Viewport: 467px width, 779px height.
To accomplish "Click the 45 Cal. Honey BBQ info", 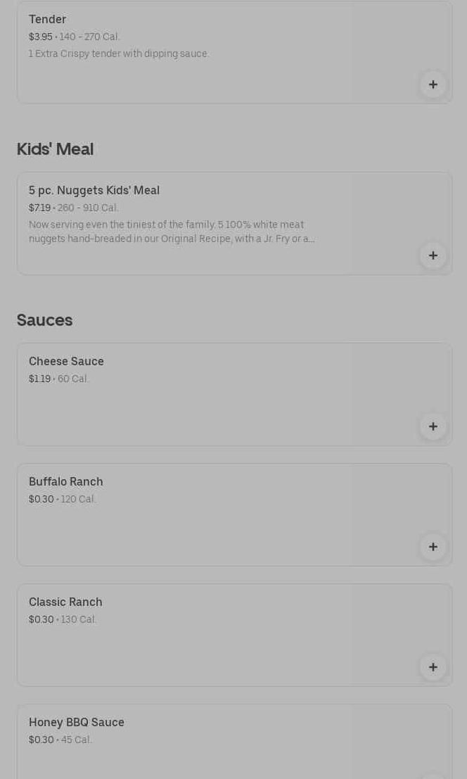I will click(x=76, y=740).
